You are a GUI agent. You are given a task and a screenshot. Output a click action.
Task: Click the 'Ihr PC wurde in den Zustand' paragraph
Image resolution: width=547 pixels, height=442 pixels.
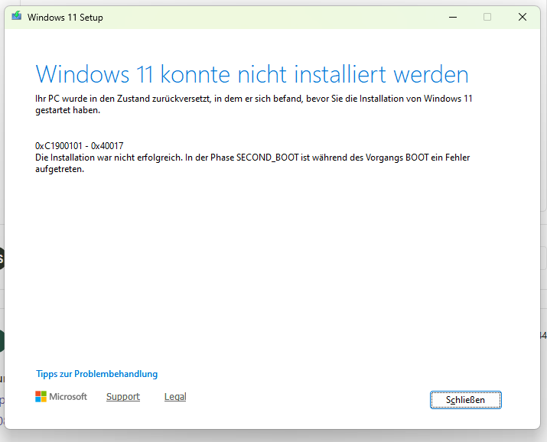254,104
